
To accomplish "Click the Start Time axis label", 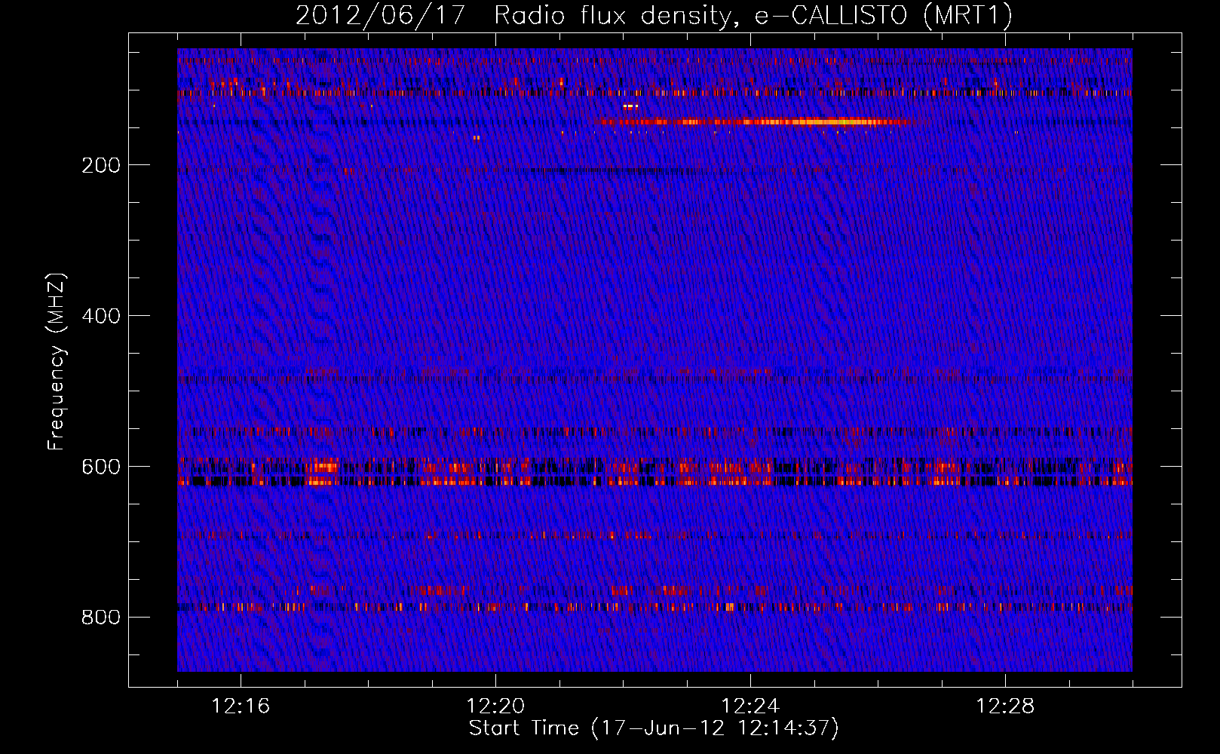I will pyautogui.click(x=654, y=728).
